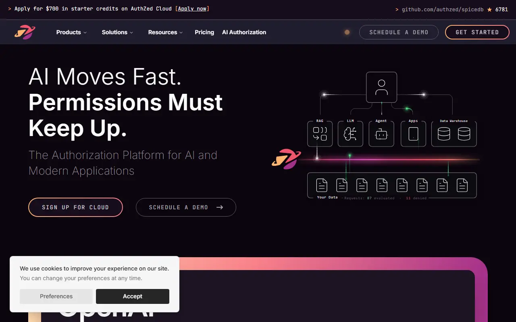
Task: Click the "87 evaluated" requests text
Action: click(x=381, y=198)
